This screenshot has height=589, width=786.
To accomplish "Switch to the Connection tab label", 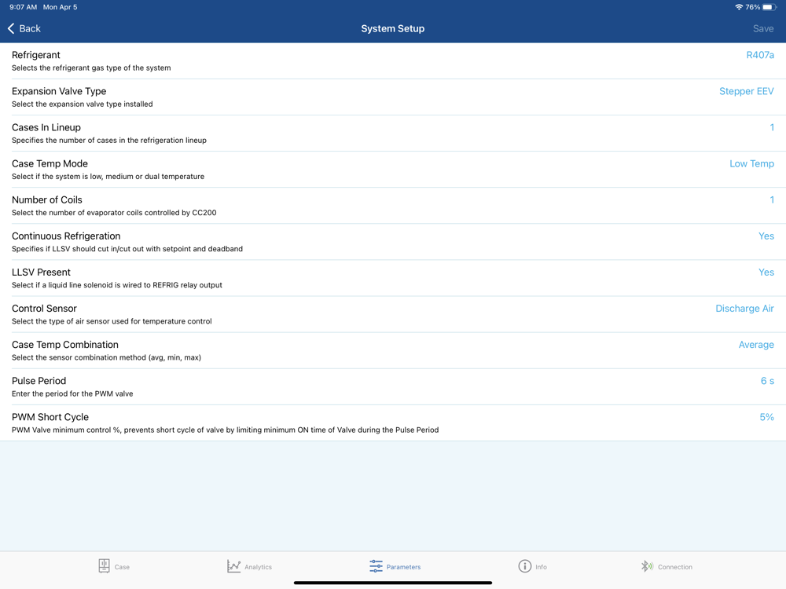I will (674, 567).
